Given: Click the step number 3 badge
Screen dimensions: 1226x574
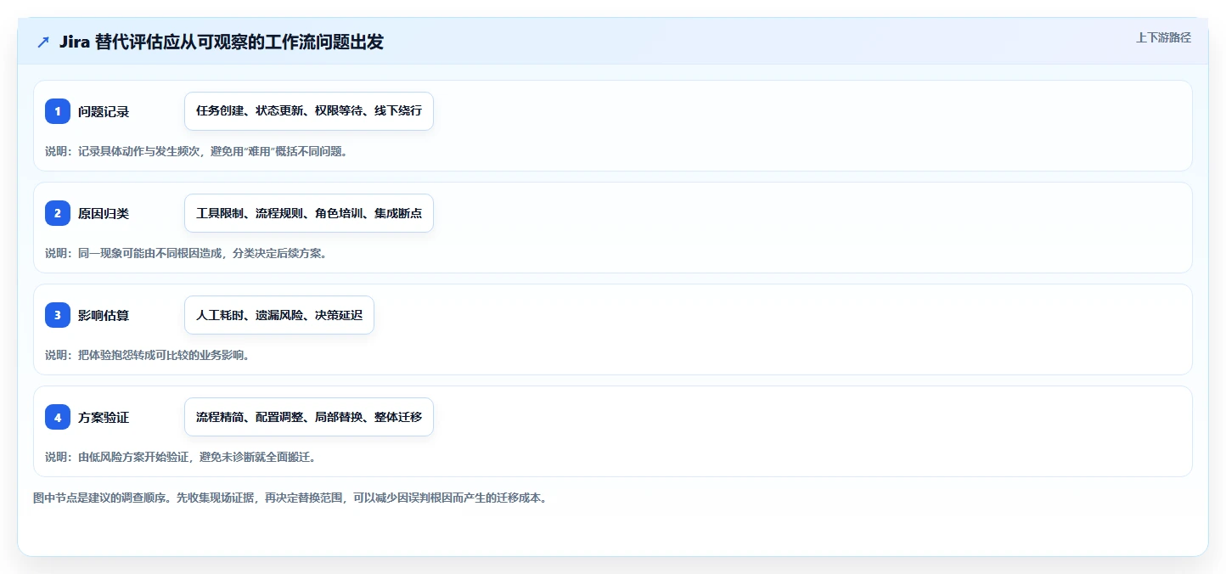Looking at the screenshot, I should point(58,315).
